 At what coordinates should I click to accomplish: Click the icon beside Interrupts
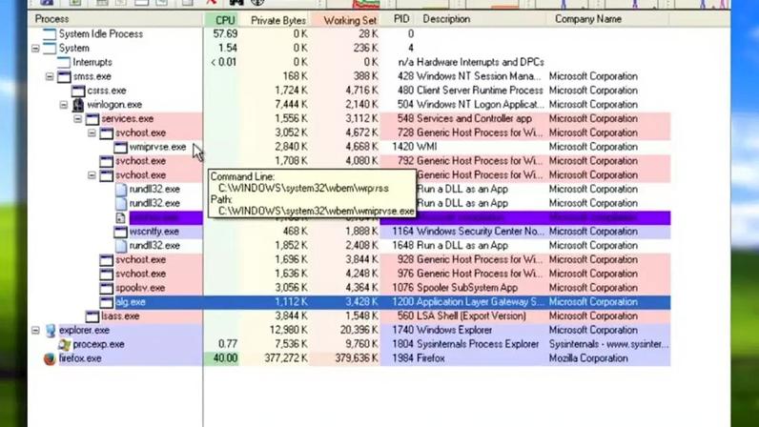point(64,62)
